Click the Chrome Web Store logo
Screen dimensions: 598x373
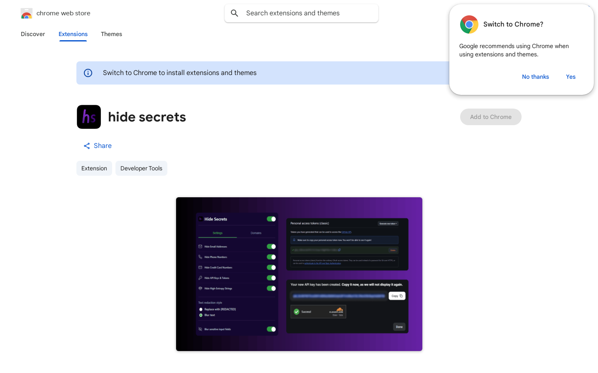click(x=27, y=13)
